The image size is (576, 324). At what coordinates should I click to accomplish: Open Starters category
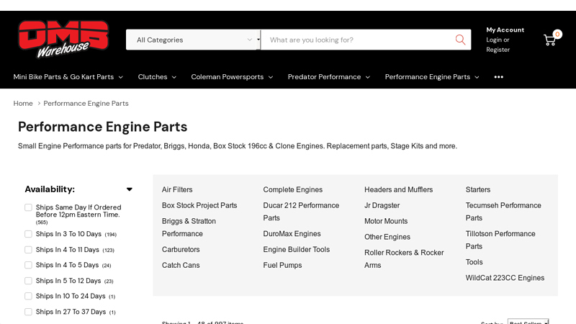(478, 189)
